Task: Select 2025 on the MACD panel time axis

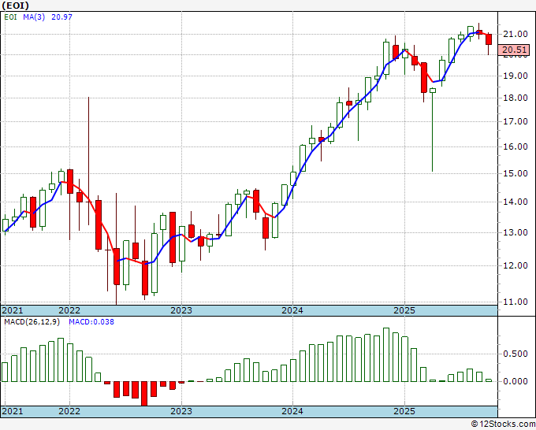Action: click(404, 411)
